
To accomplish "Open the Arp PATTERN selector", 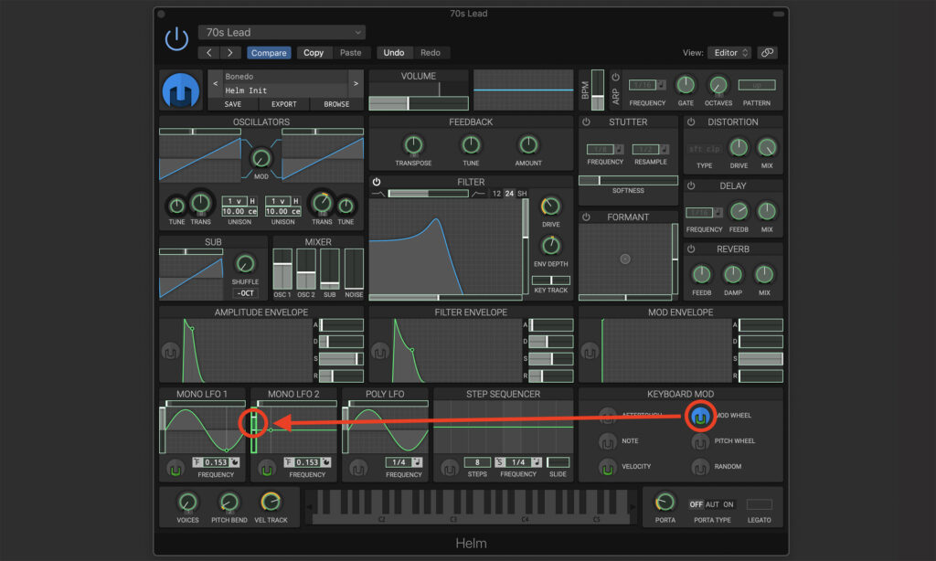I will point(756,85).
